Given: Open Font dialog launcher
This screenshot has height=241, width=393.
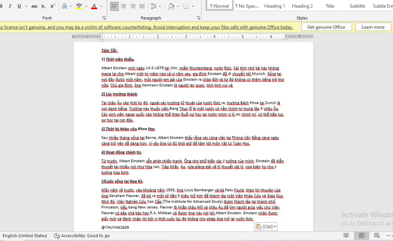Looking at the screenshot, I should (104, 18).
